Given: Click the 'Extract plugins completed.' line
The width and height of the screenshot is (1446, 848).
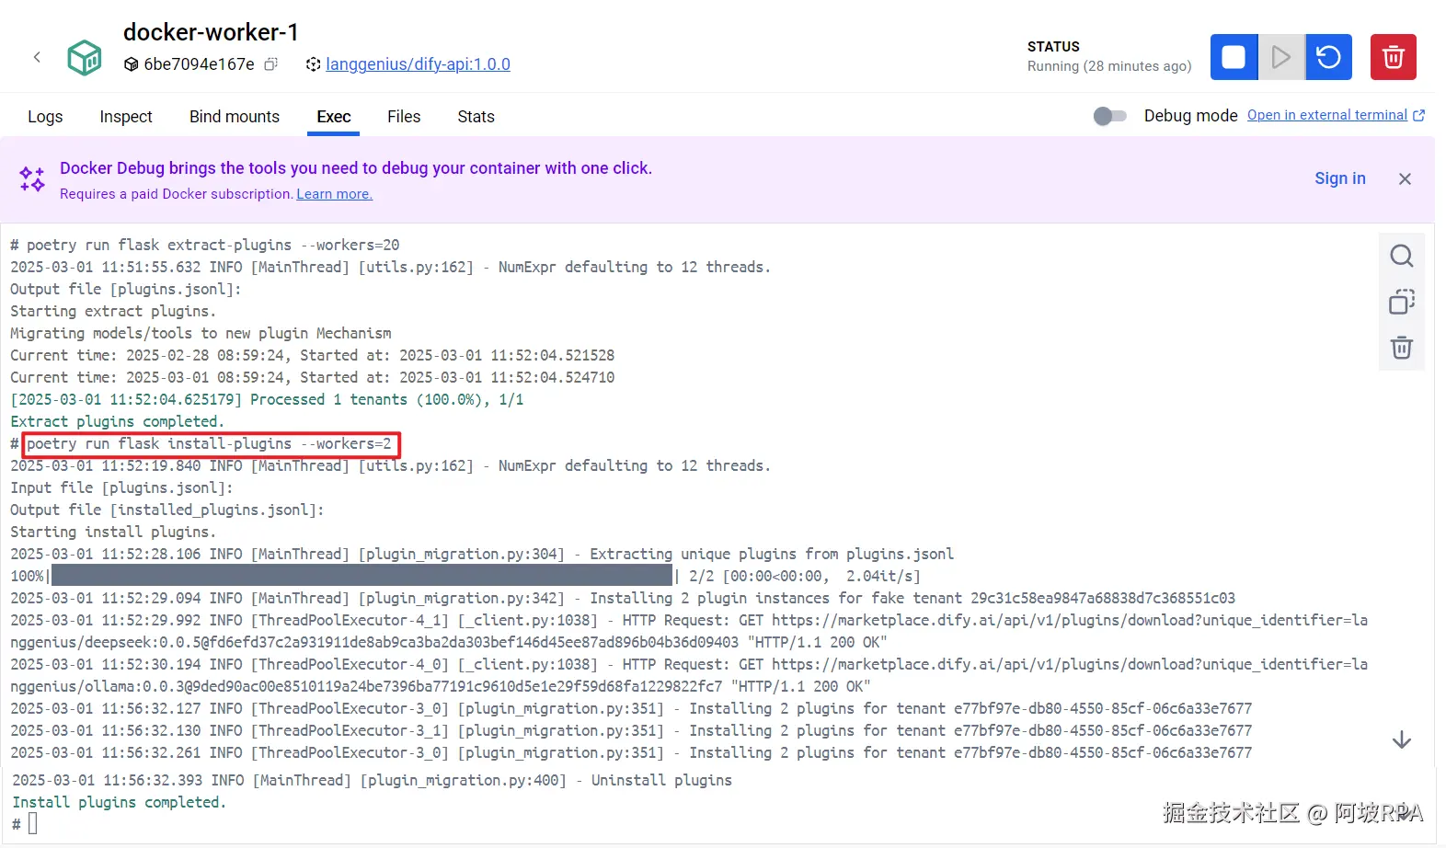Looking at the screenshot, I should pyautogui.click(x=117, y=421).
